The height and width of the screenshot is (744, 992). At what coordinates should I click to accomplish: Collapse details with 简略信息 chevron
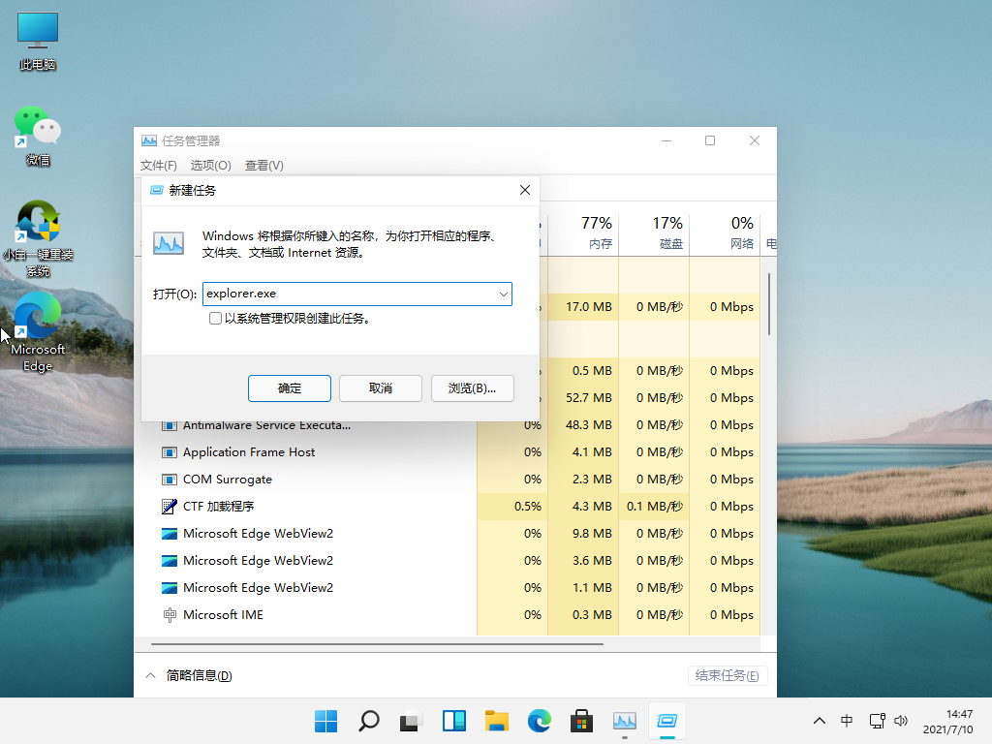[150, 675]
